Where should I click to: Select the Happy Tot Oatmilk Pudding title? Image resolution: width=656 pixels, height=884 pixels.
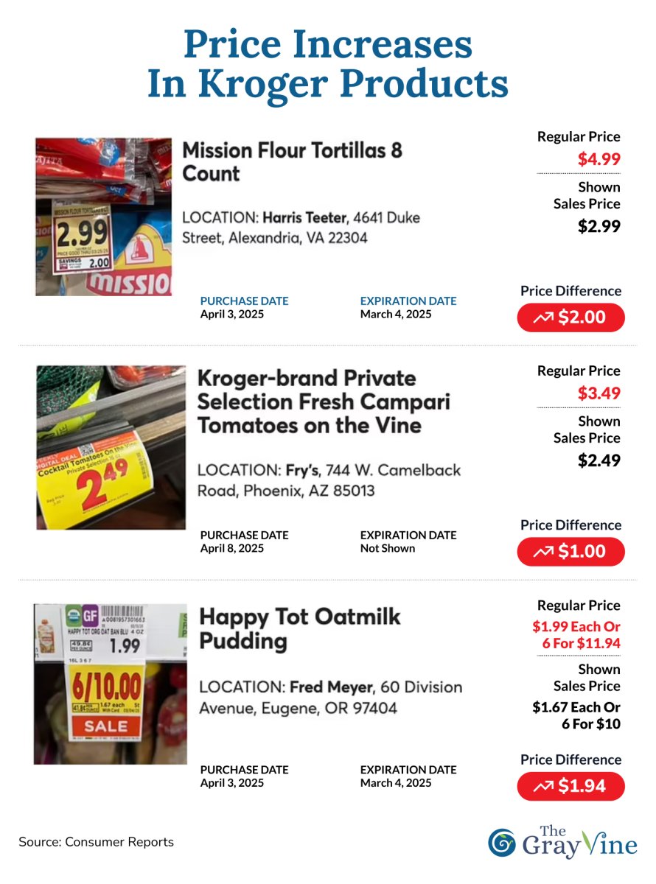(x=300, y=628)
